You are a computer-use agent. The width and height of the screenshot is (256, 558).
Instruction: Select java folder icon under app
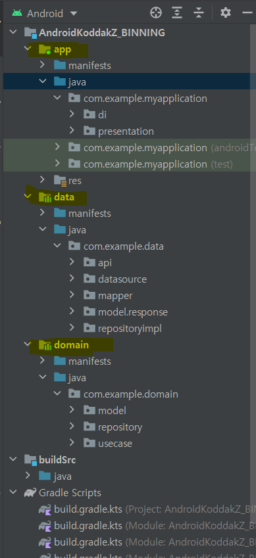click(59, 82)
